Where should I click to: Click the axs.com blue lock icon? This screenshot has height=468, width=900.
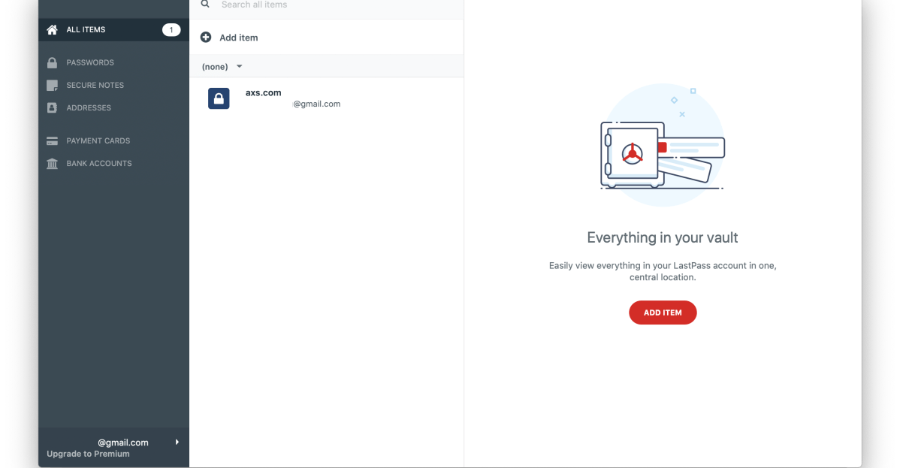(x=219, y=98)
